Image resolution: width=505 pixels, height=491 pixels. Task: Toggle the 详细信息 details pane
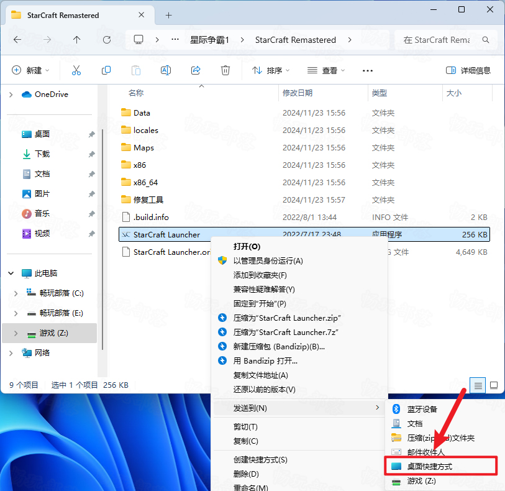tap(468, 70)
